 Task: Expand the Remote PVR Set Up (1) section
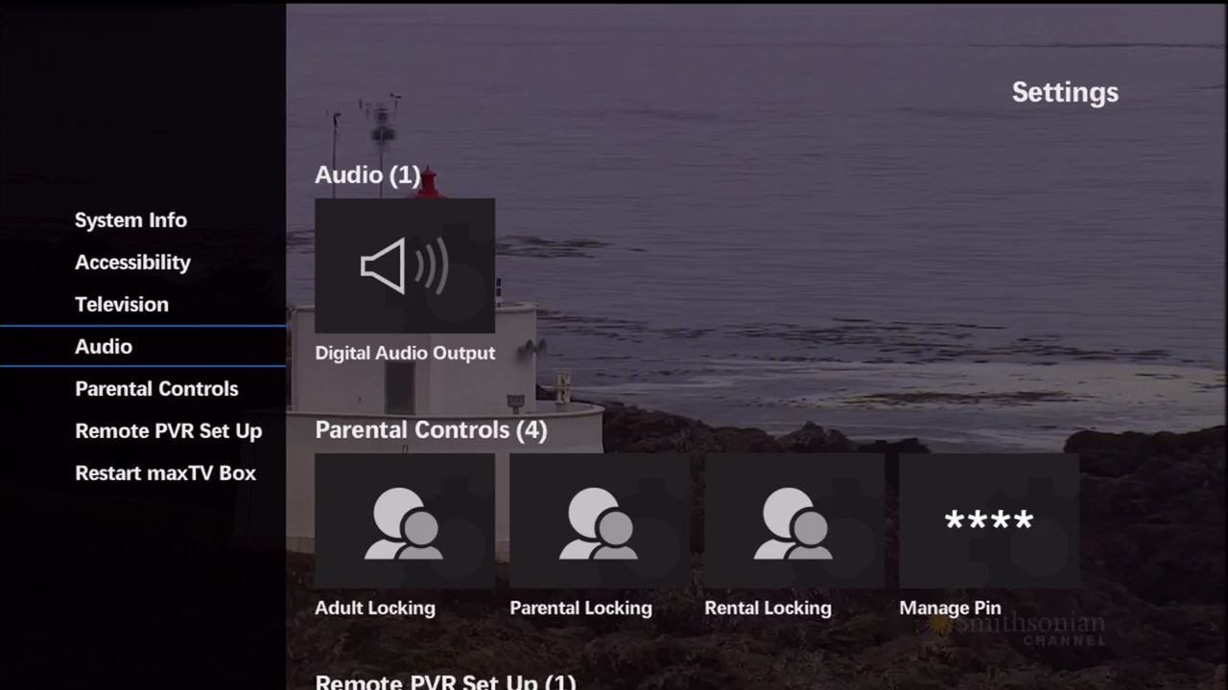click(x=444, y=680)
